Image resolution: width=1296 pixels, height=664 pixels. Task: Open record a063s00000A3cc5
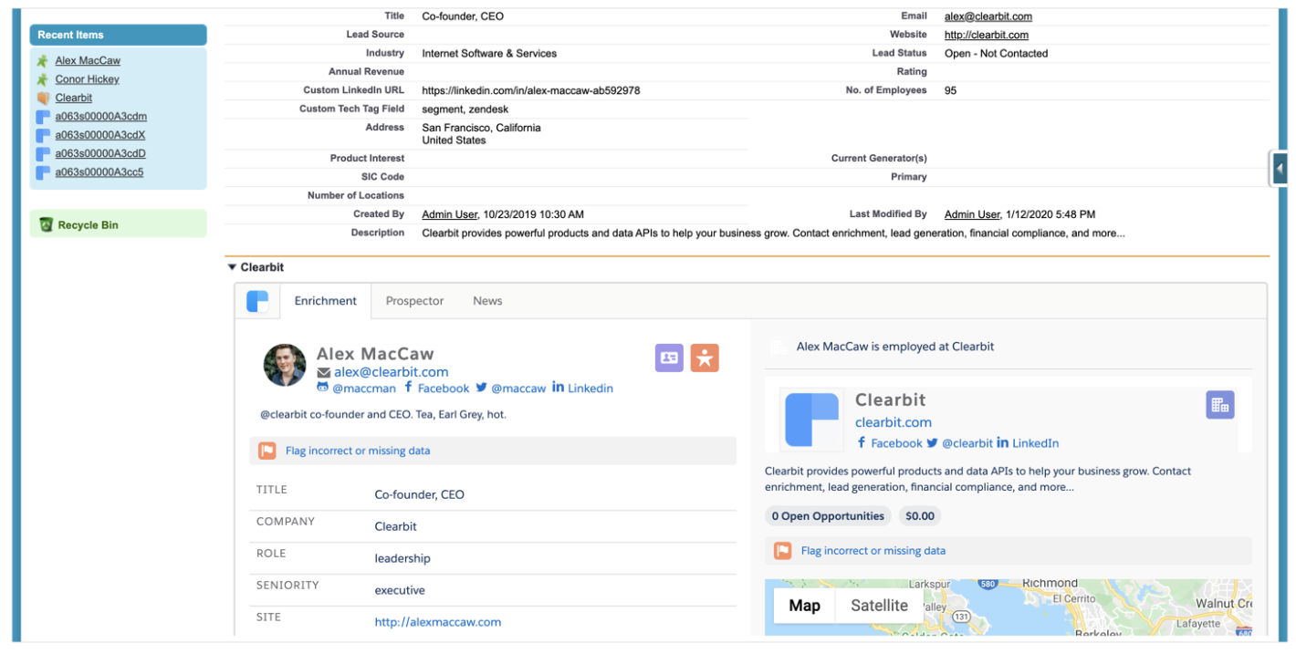click(x=99, y=172)
